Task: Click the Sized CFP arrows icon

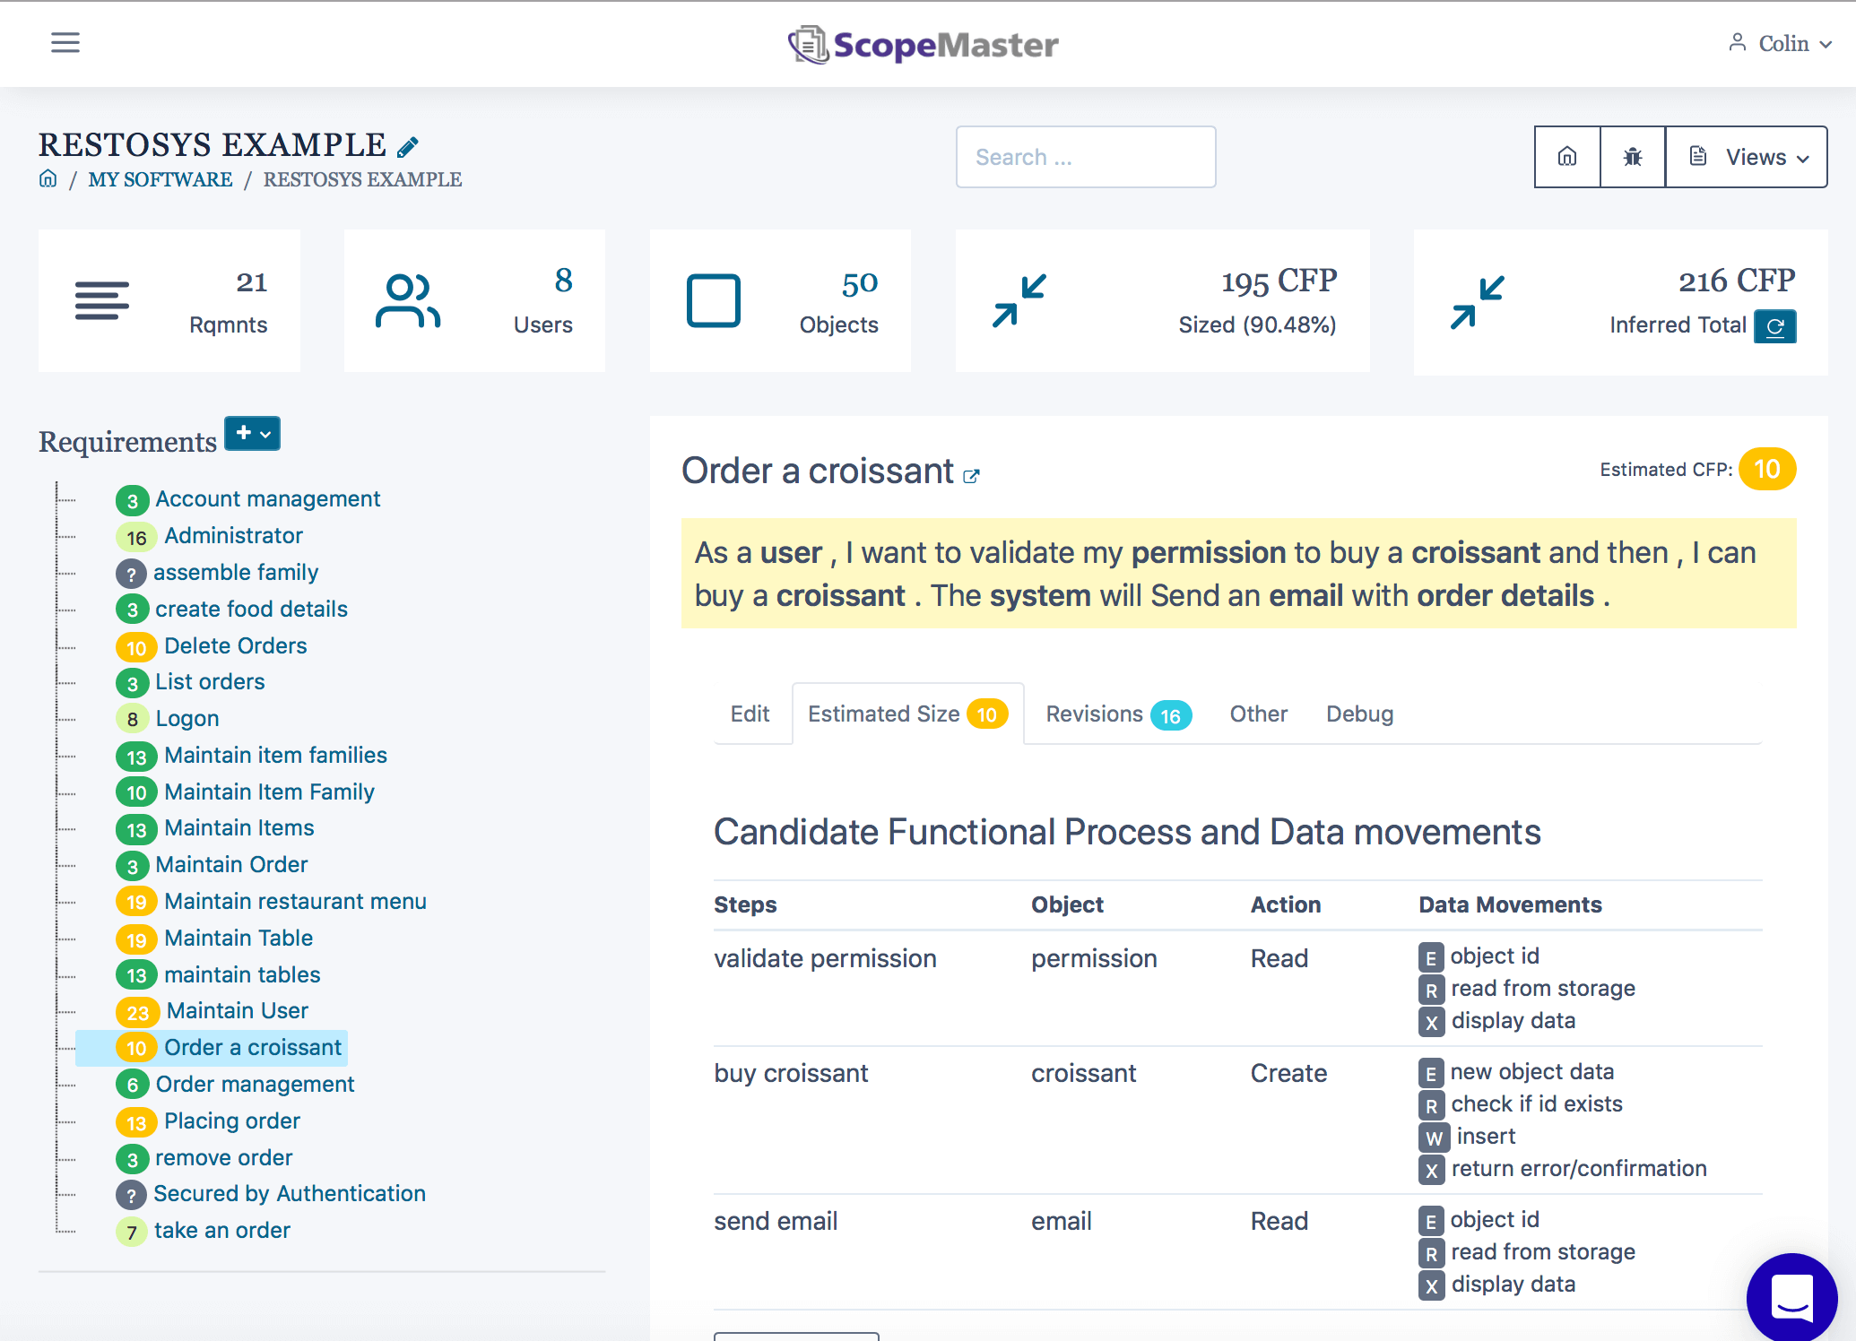Action: coord(1019,300)
